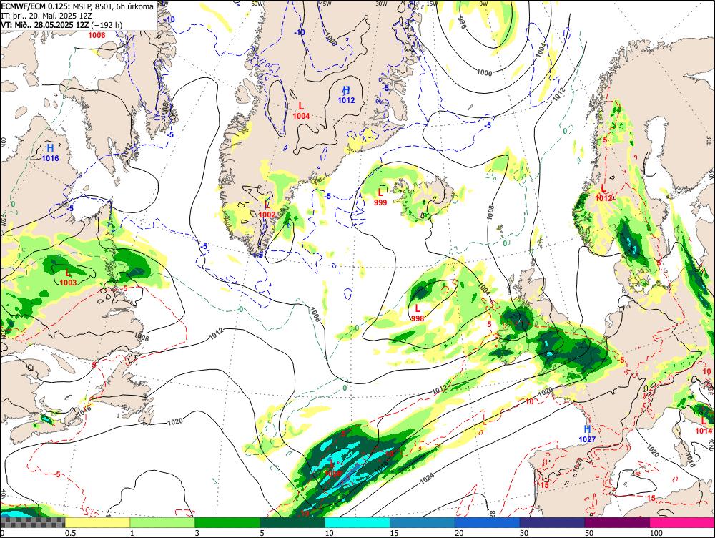Click the dark green 5–10 mm legend swatch
Viewport: 715px width, 538px height.
[292, 522]
